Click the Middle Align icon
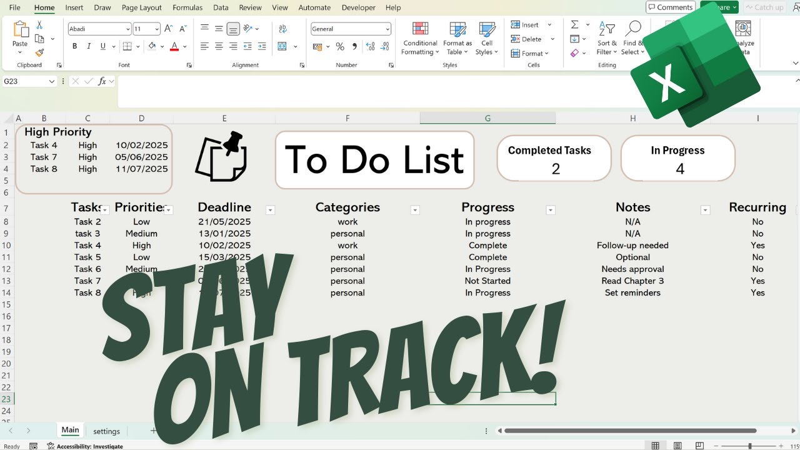Screen dimensions: 800x450 coord(219,29)
